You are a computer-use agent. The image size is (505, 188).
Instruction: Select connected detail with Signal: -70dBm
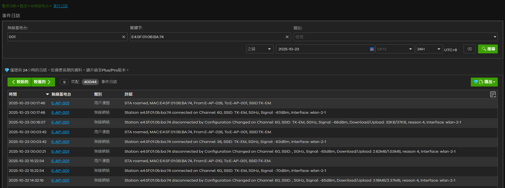click(225, 171)
